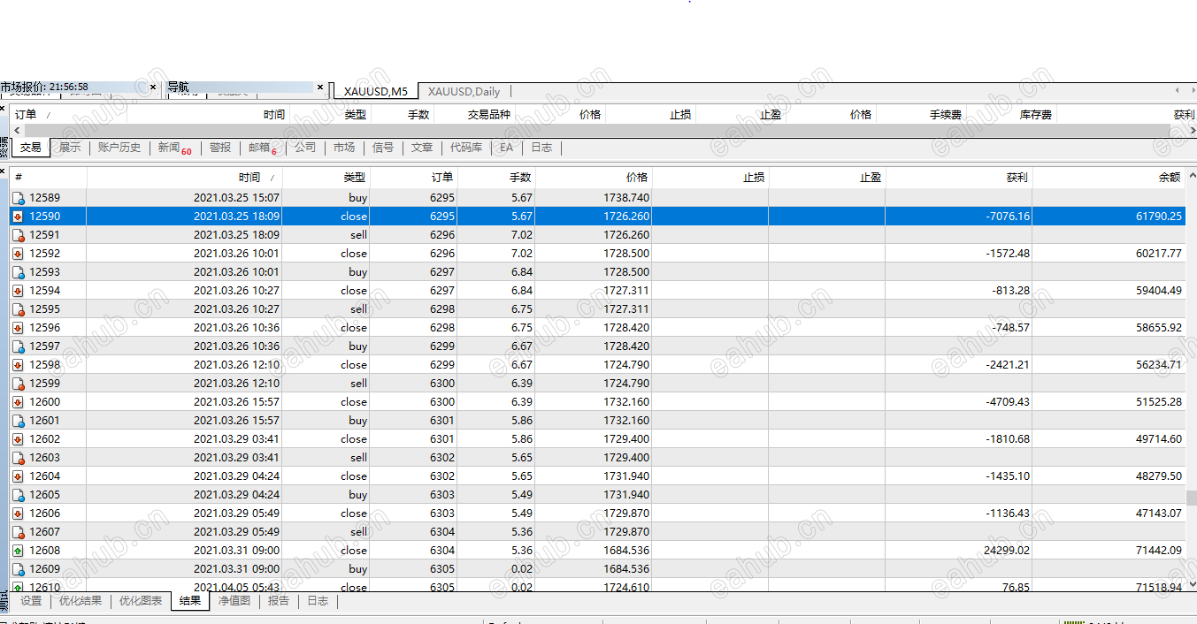Image resolution: width=1197 pixels, height=624 pixels.
Task: Switch to the XAUUSD,Daily chart tab
Action: (x=464, y=91)
